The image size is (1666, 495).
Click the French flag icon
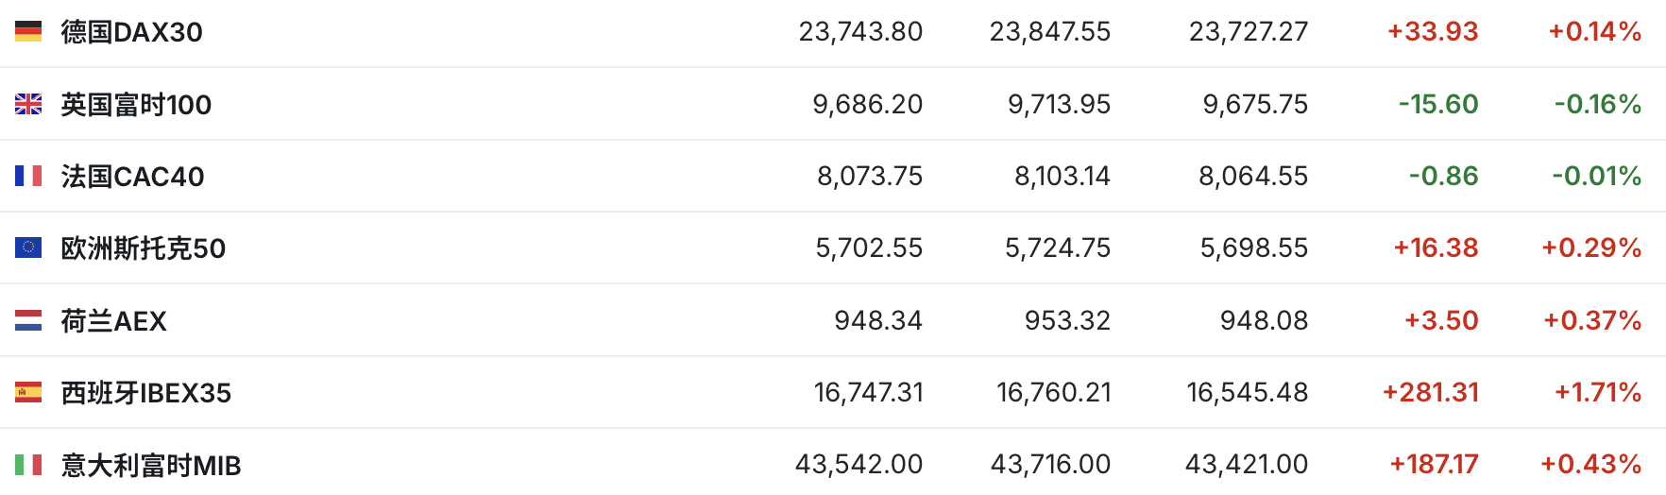tap(28, 176)
